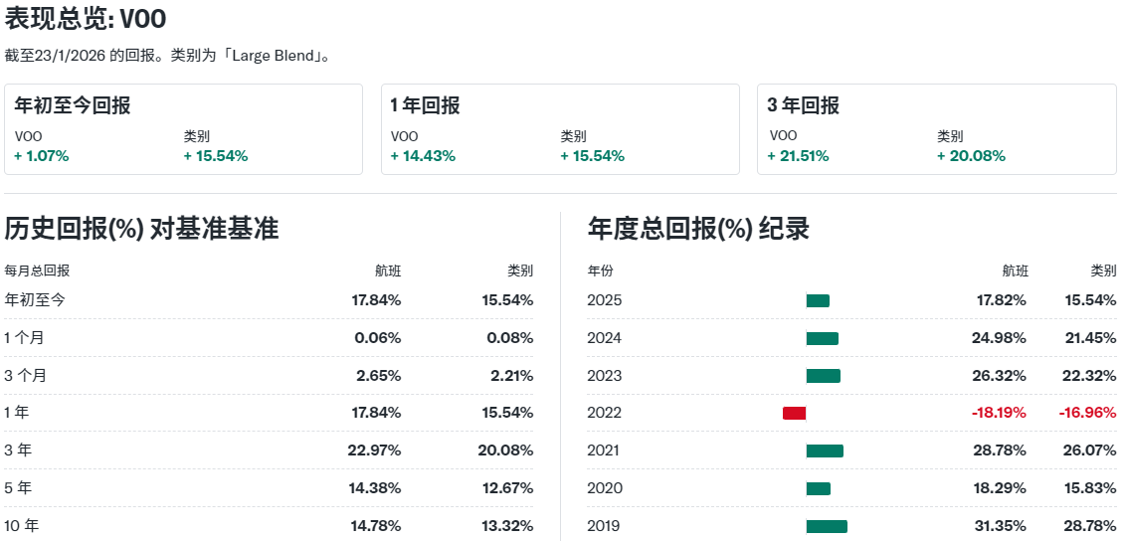Select the VOO + 1.07% value

point(42,155)
